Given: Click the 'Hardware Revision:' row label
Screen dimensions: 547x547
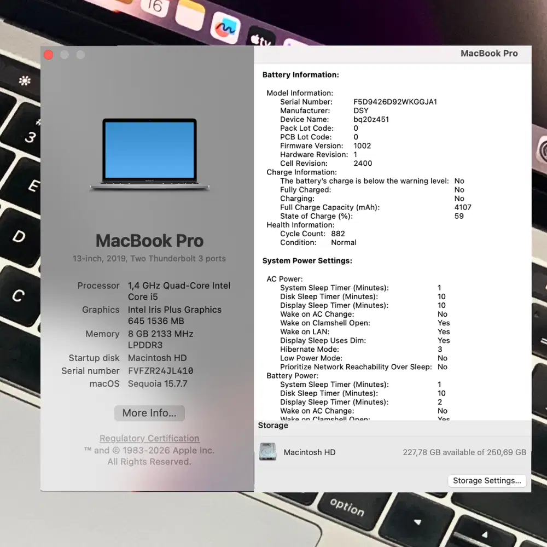Looking at the screenshot, I should 314,155.
